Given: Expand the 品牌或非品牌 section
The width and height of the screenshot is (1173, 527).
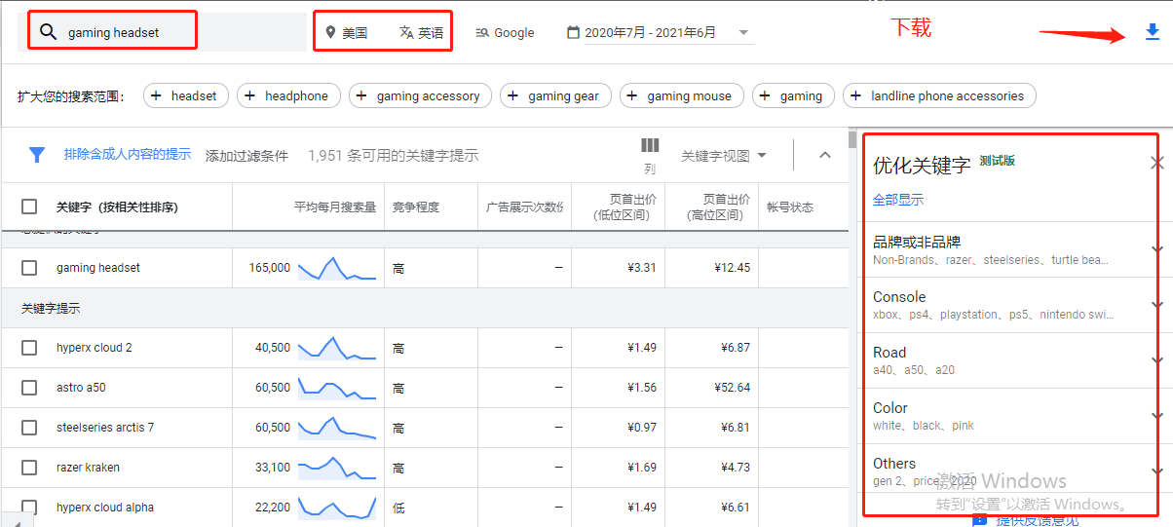Looking at the screenshot, I should pos(1156,249).
